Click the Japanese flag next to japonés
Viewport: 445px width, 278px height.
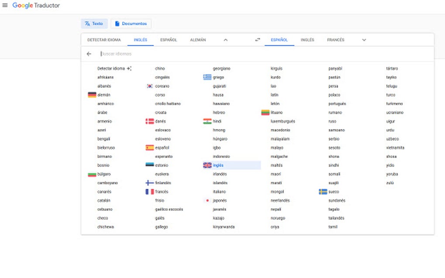pyautogui.click(x=207, y=200)
